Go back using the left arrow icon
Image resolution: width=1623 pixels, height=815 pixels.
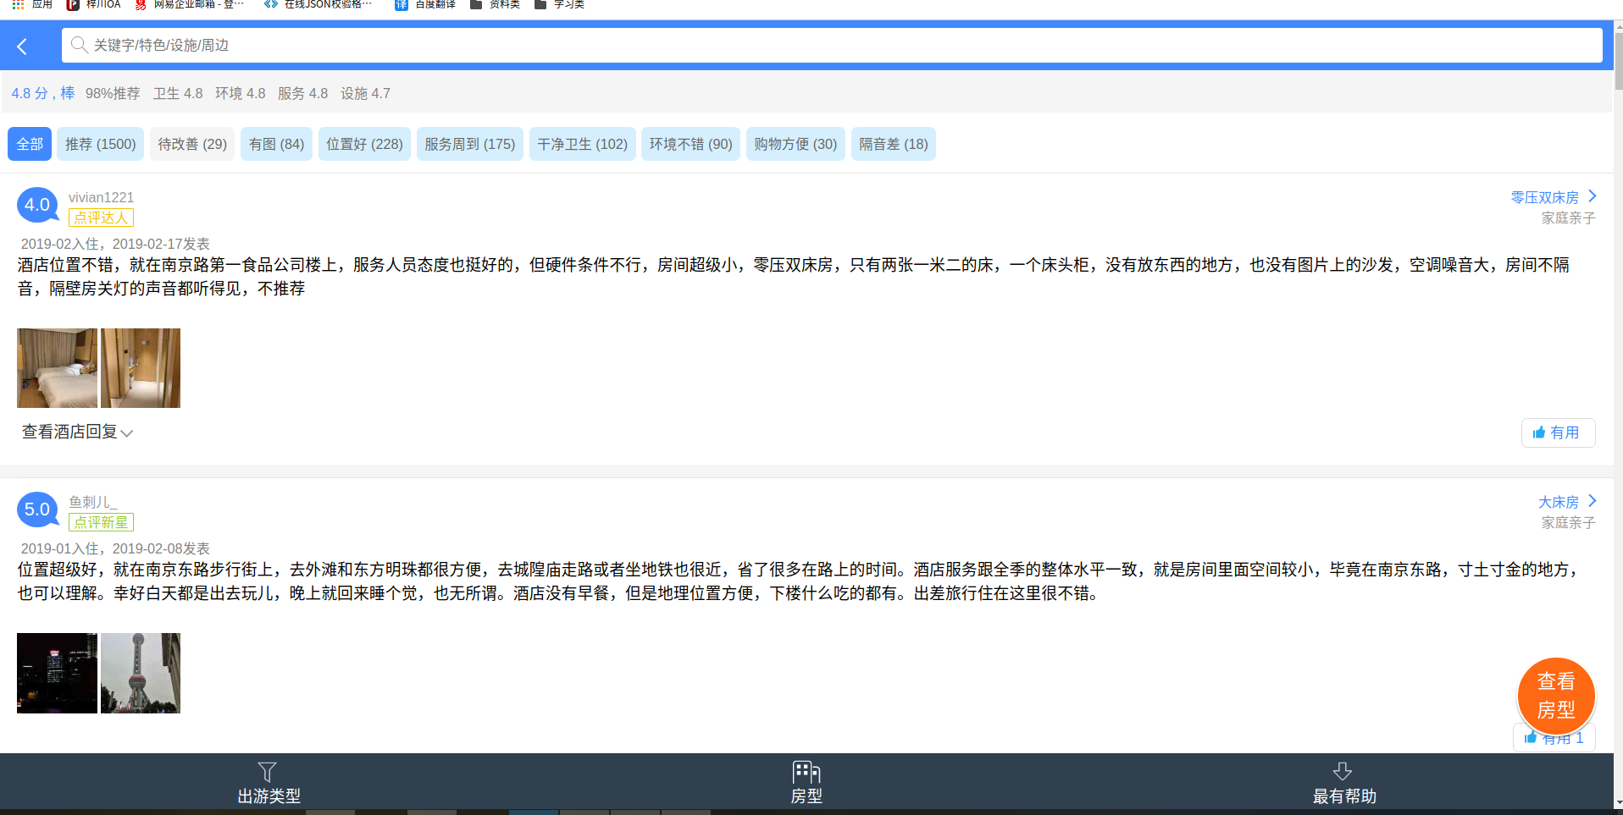(x=22, y=46)
